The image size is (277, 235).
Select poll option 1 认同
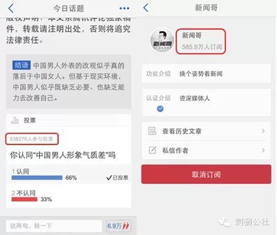point(69,174)
